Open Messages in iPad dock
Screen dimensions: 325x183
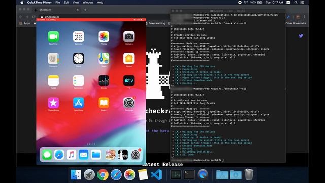(47, 155)
